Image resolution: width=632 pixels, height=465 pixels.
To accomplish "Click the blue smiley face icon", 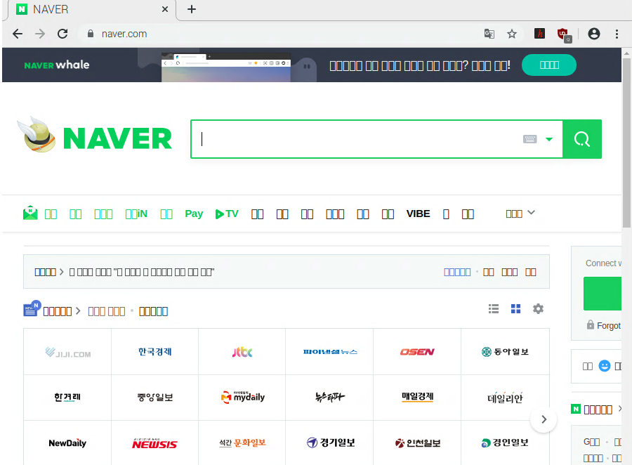I will click(x=604, y=366).
